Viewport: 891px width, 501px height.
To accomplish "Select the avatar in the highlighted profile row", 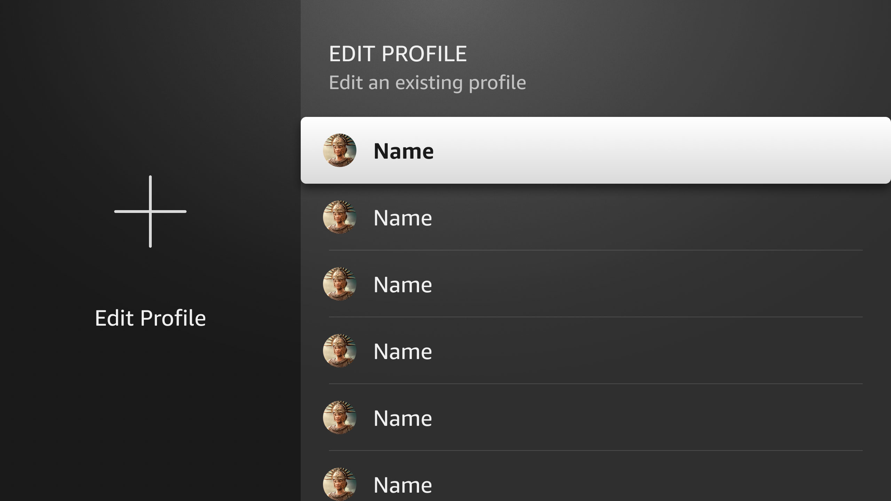I will (340, 150).
